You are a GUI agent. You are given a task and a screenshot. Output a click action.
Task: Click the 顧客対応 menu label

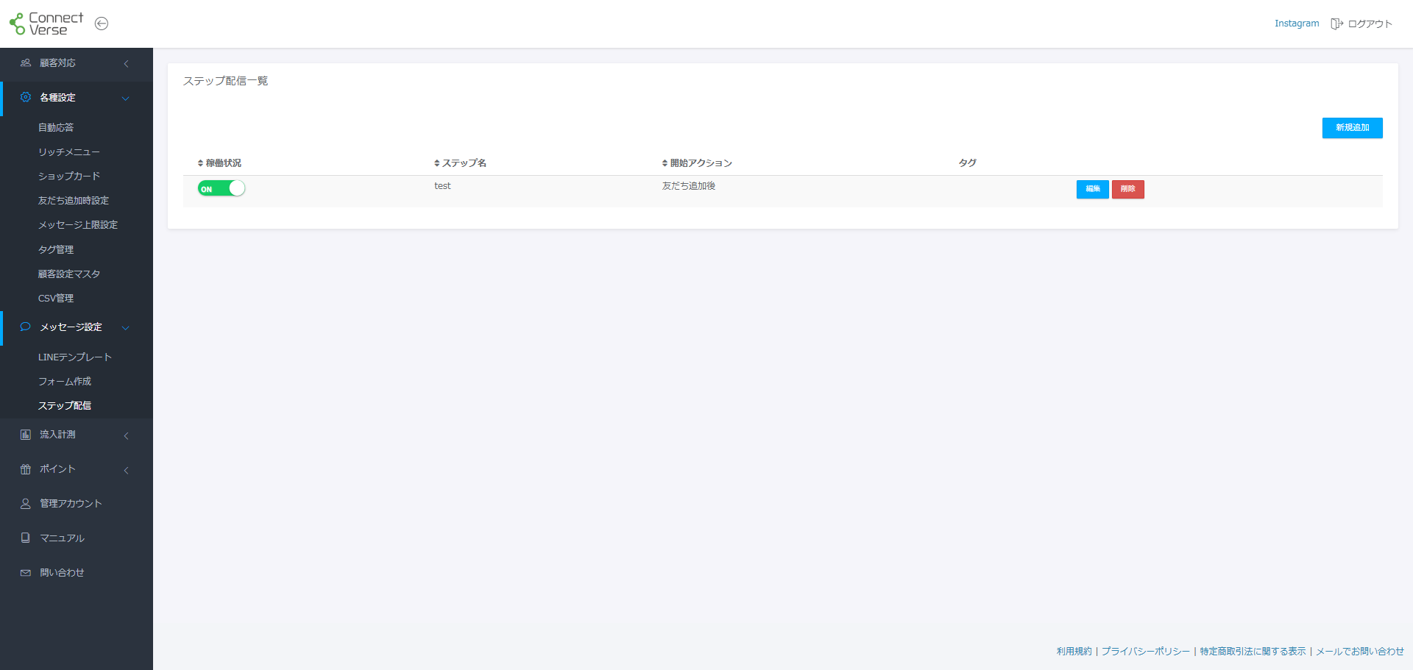[57, 63]
